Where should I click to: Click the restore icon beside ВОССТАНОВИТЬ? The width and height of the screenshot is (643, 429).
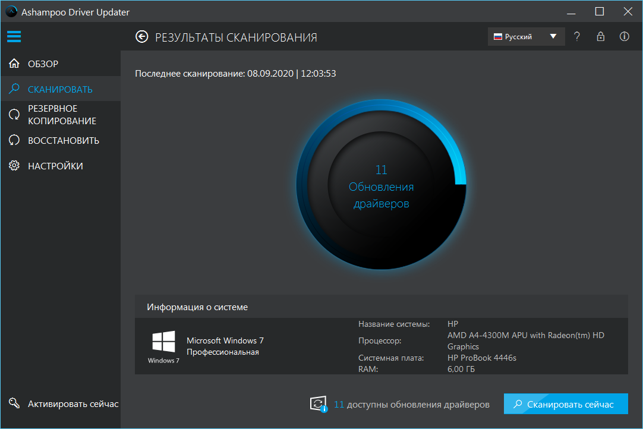(14, 140)
